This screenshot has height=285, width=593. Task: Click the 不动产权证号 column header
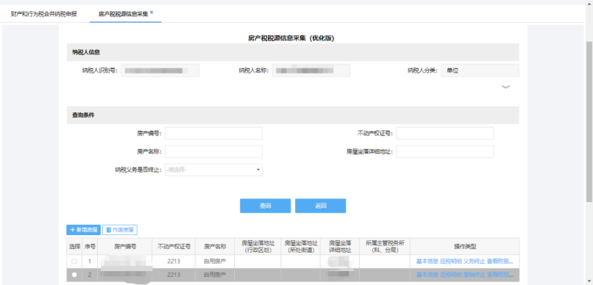pos(174,247)
